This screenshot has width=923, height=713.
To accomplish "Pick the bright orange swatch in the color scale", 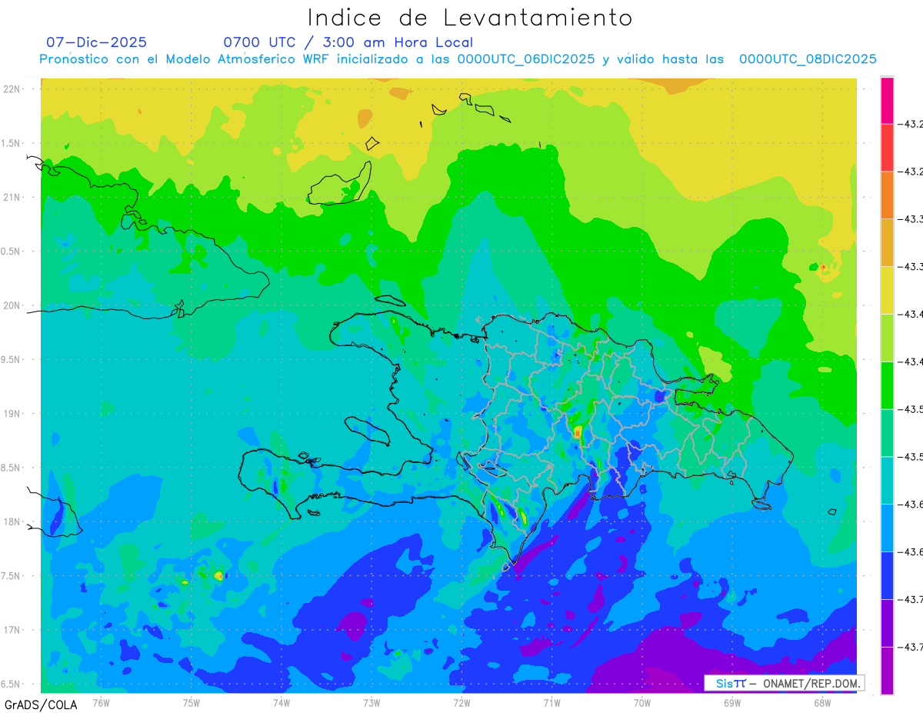I will click(887, 195).
